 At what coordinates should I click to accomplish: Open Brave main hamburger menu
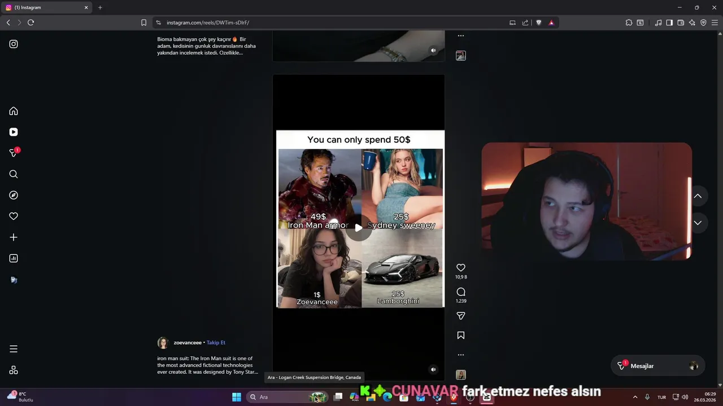pyautogui.click(x=715, y=23)
